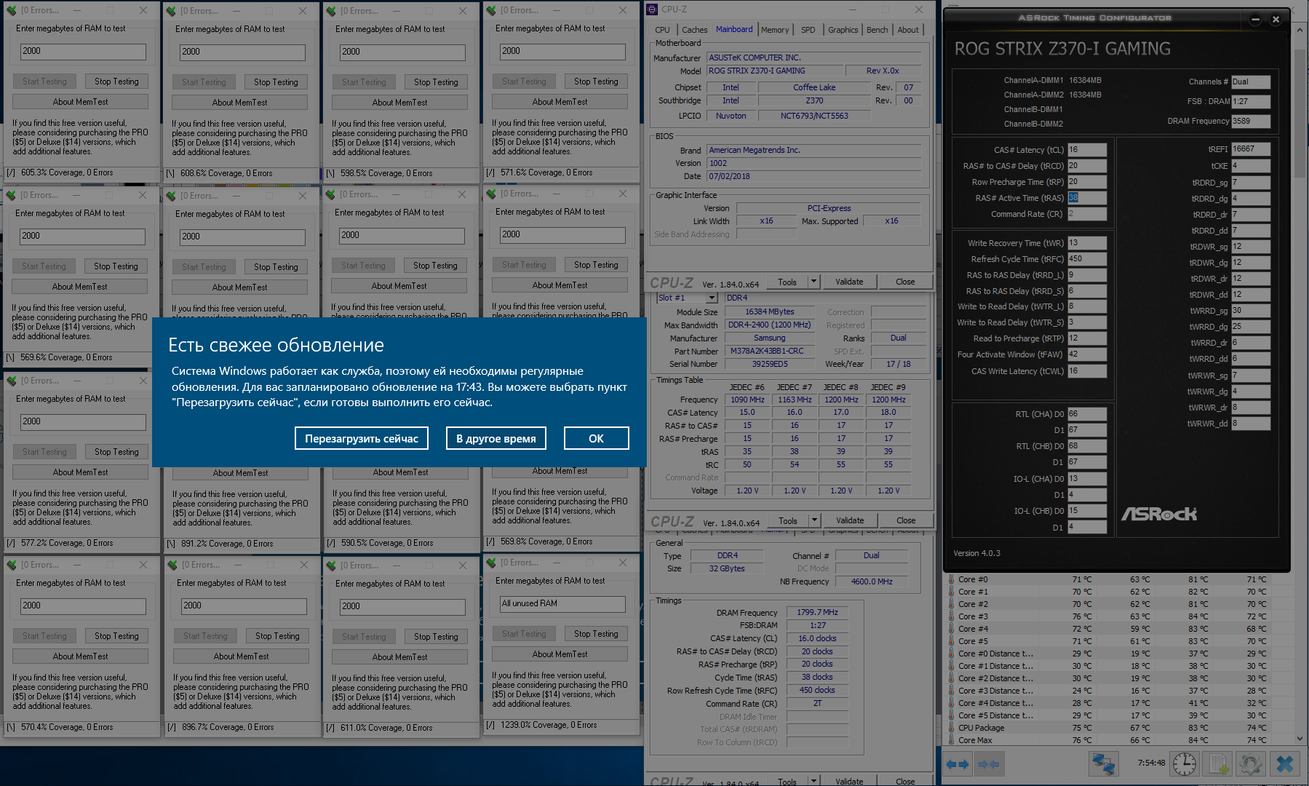This screenshot has width=1309, height=786.
Task: Click 'Перезагрузить сейчас' in the update dialog
Action: [x=362, y=438]
